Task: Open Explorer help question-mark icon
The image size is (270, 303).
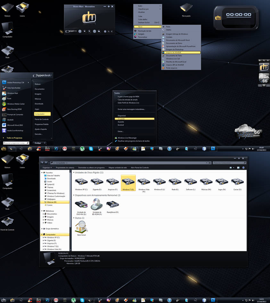Action: 243,168
